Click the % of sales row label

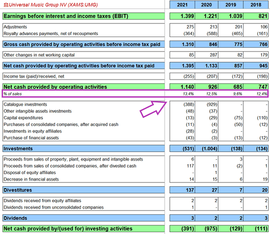coord(13,94)
